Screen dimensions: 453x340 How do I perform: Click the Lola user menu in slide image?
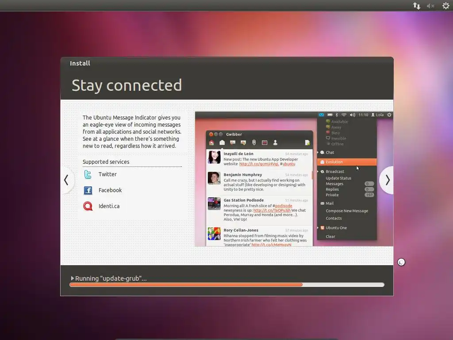[x=378, y=115]
